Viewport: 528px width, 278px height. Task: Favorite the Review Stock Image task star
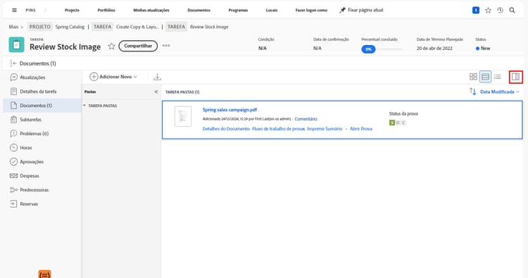pyautogui.click(x=111, y=46)
